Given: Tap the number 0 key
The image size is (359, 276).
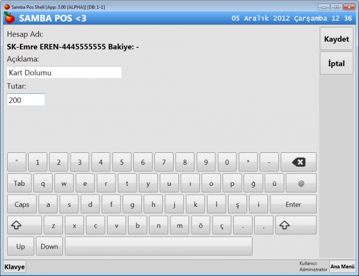Looking at the screenshot, I should [227, 162].
